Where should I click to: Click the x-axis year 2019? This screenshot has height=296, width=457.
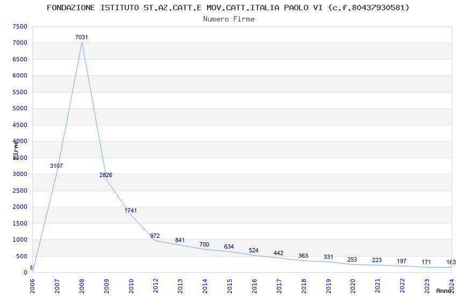(329, 286)
